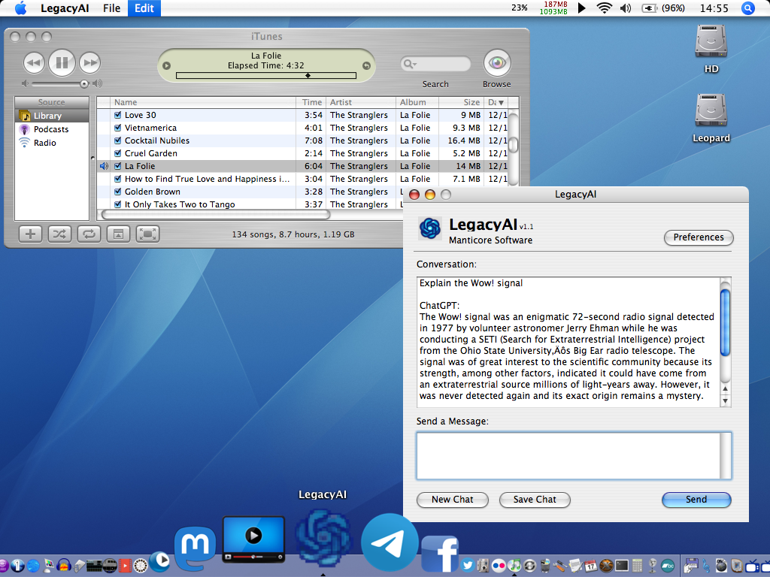Click the conversation scrollbar thumb in LegacyAI

(726, 322)
